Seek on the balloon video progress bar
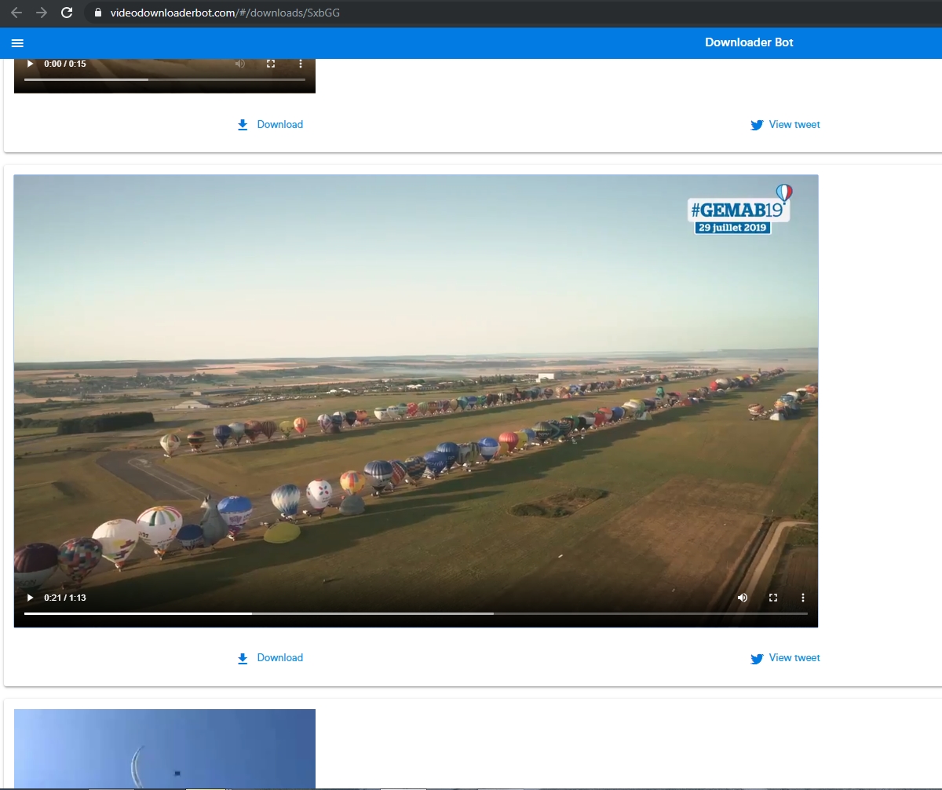The image size is (942, 790). [x=416, y=613]
